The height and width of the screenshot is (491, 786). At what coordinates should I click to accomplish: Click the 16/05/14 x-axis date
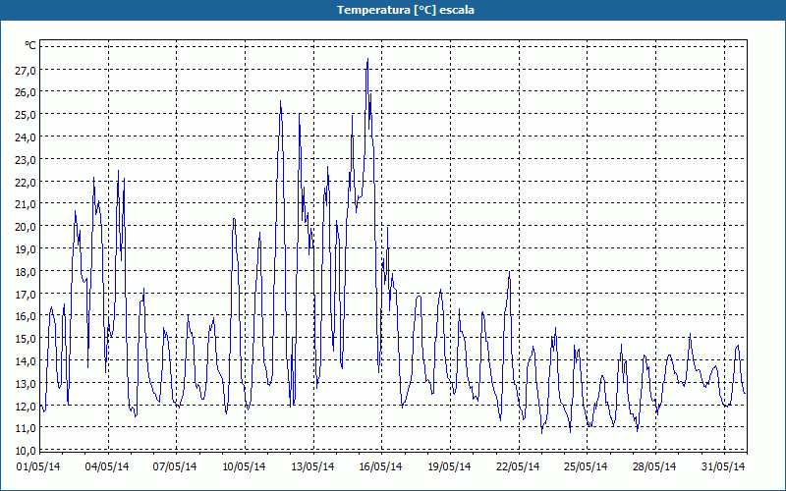(381, 466)
